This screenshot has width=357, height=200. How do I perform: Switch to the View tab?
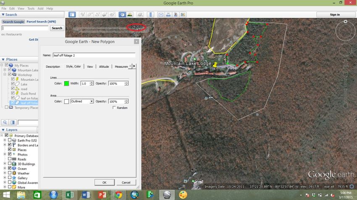[x=90, y=67]
